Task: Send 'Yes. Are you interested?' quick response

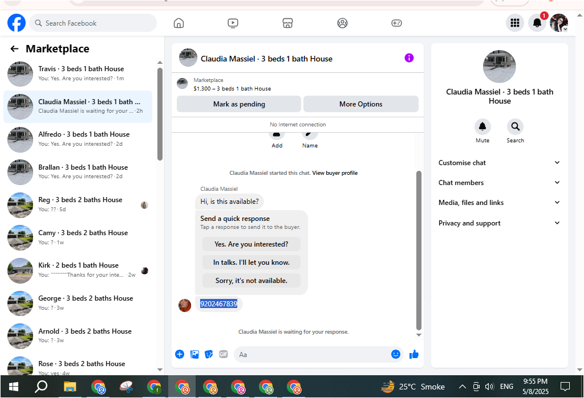Action: [x=252, y=244]
